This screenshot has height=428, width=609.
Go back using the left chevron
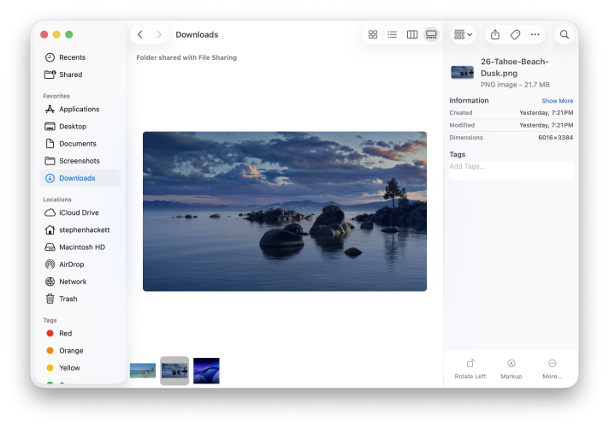coord(140,34)
